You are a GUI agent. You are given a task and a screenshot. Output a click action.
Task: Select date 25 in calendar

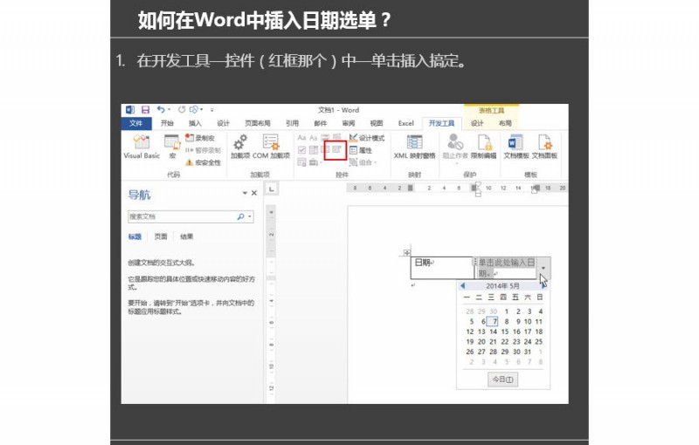539,342
